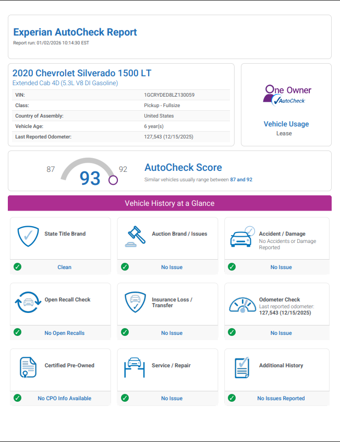
Task: Click the Insurance Loss shield icon
Action: click(135, 303)
